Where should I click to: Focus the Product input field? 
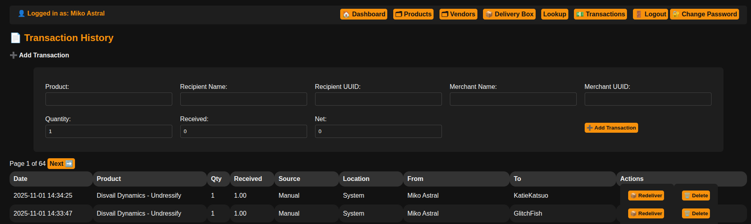[x=108, y=99]
